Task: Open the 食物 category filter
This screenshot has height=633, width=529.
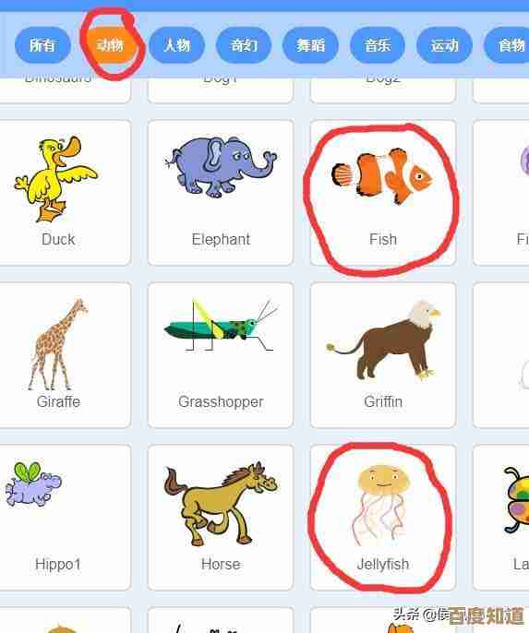Action: pos(507,45)
